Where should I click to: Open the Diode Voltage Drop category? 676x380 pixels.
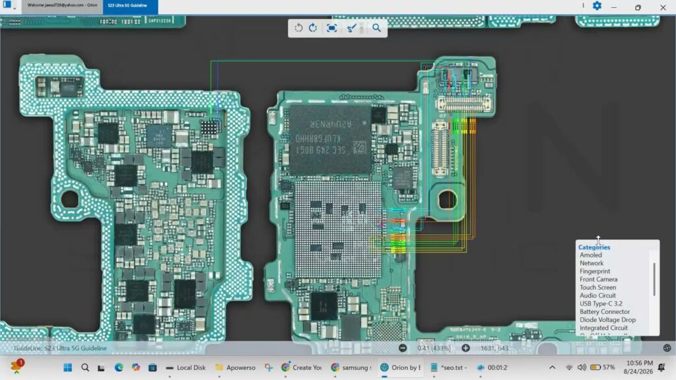click(x=607, y=320)
